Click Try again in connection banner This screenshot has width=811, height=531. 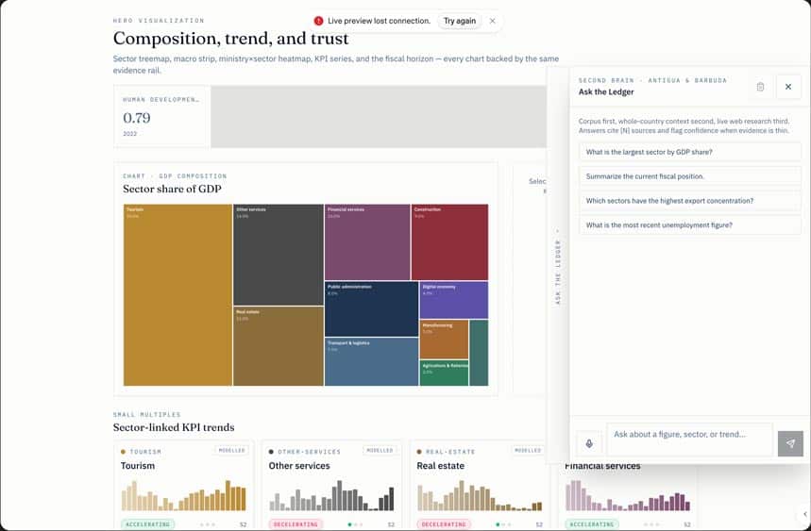point(459,21)
